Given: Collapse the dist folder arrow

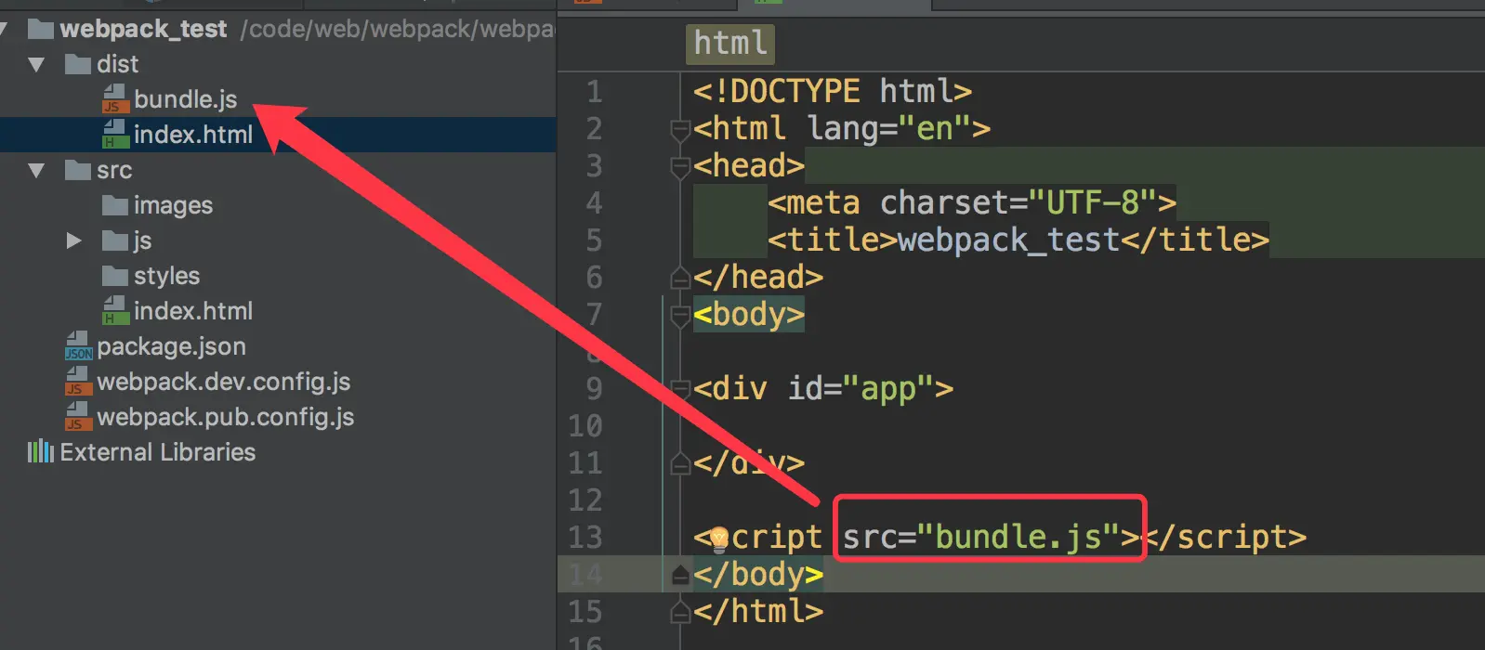Looking at the screenshot, I should pos(36,65).
